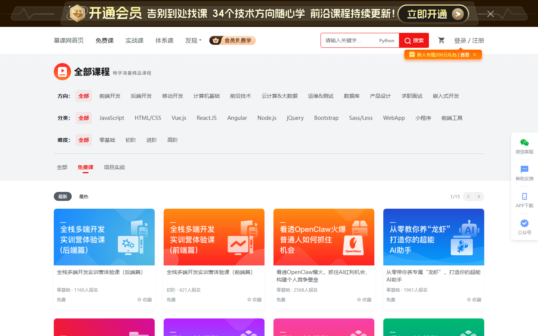
Task: Select 前端开发 direction filter
Action: click(x=110, y=96)
